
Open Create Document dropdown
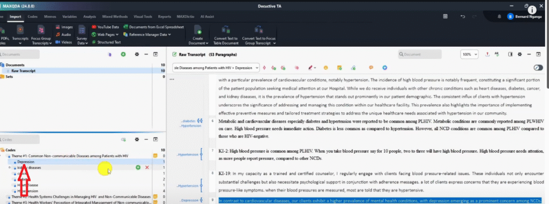[198, 35]
